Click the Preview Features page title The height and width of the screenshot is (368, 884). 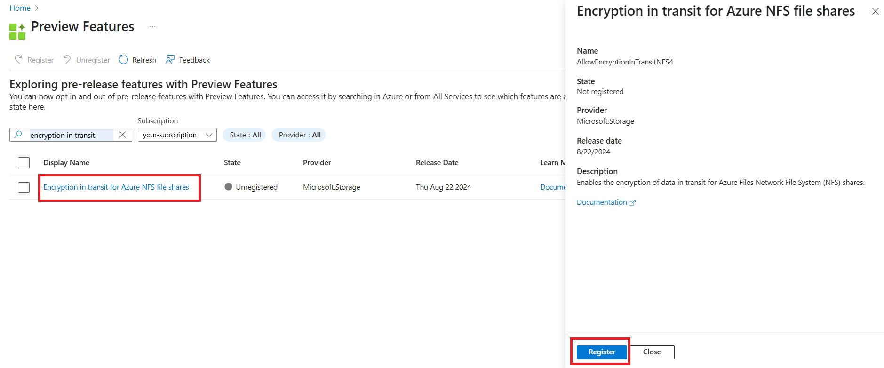click(x=83, y=26)
